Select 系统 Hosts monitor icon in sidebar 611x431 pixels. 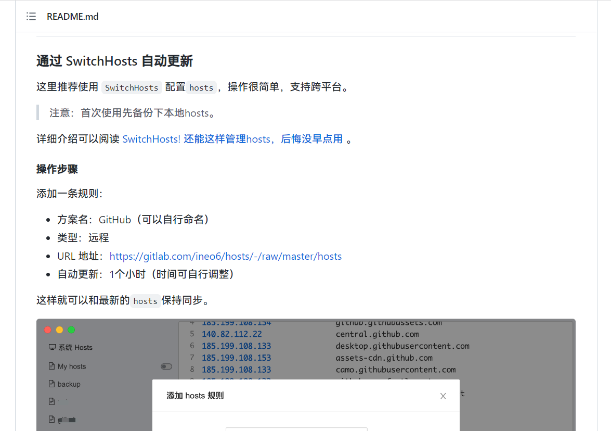click(x=52, y=347)
